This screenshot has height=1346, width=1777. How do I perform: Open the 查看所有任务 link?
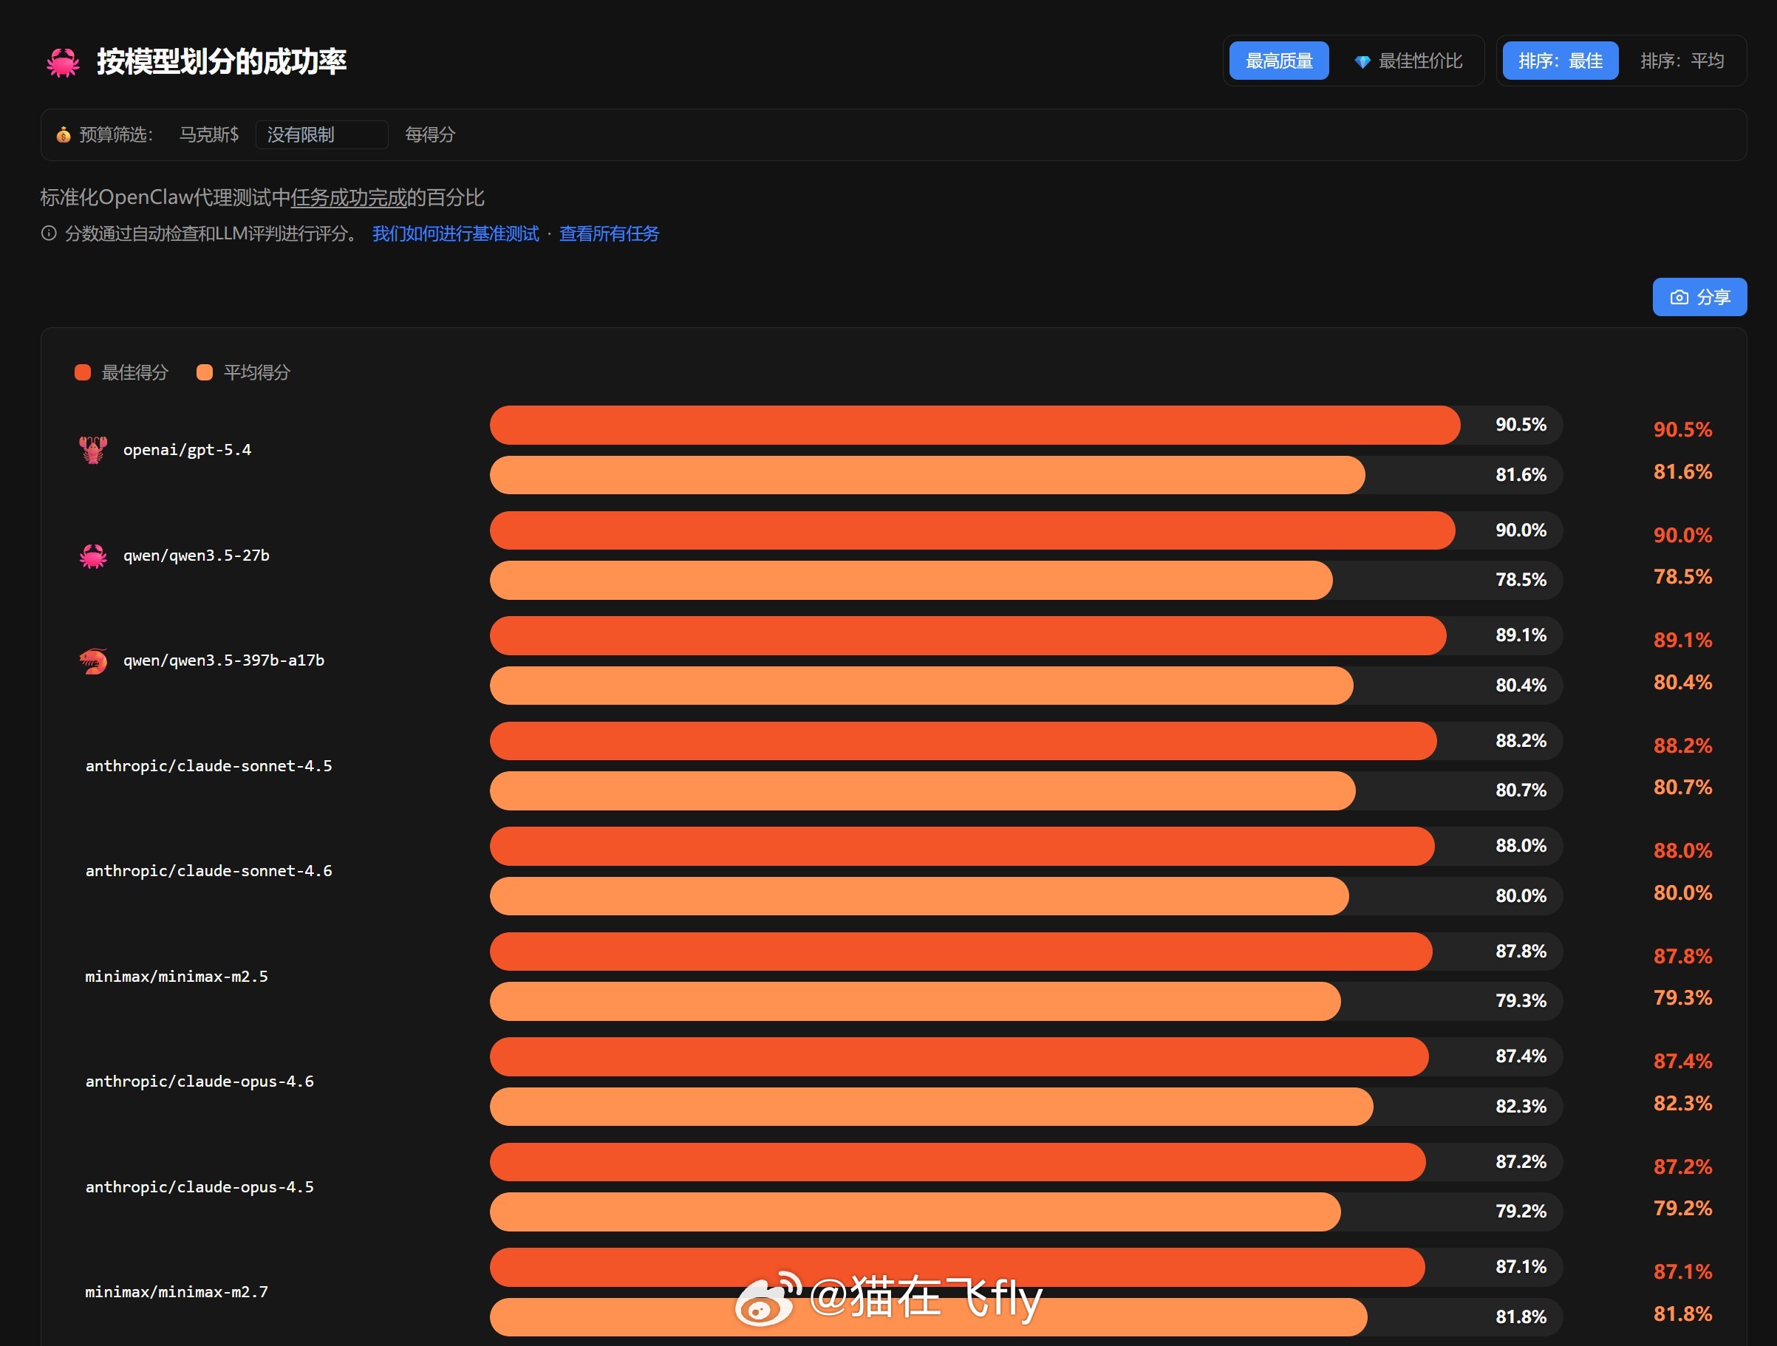[609, 233]
